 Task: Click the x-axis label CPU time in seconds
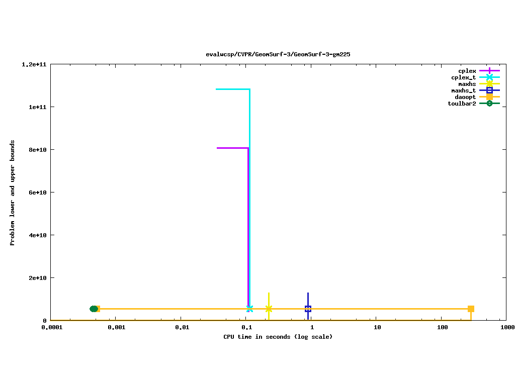coord(278,337)
